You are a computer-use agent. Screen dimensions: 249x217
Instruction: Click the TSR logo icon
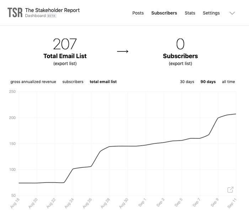coord(15,13)
